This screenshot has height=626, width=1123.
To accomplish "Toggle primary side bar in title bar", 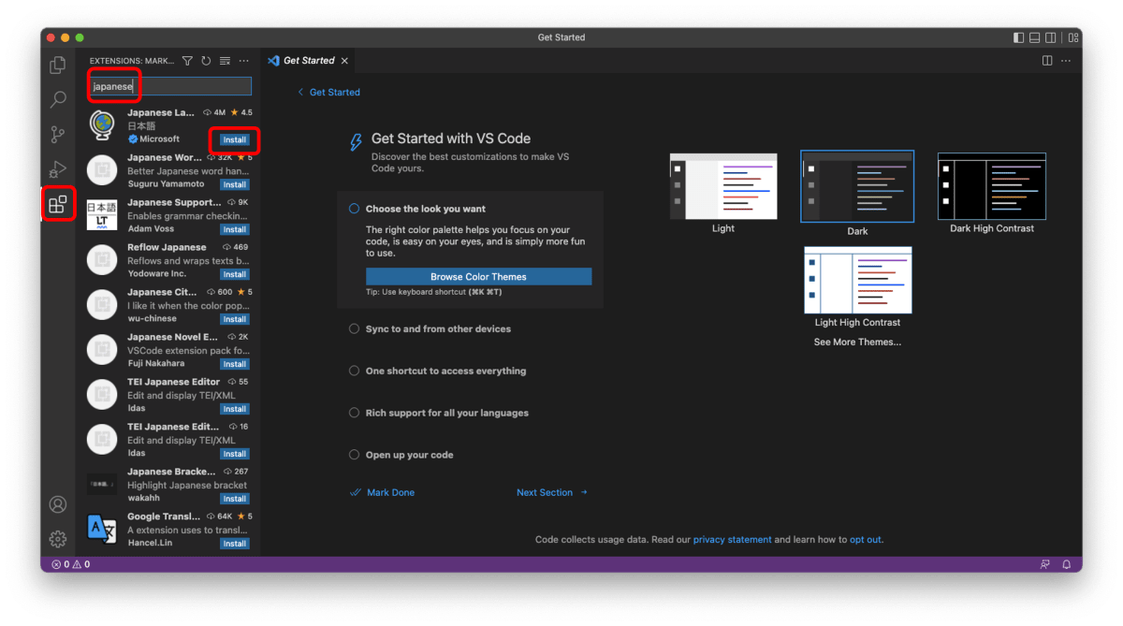I will click(1018, 37).
